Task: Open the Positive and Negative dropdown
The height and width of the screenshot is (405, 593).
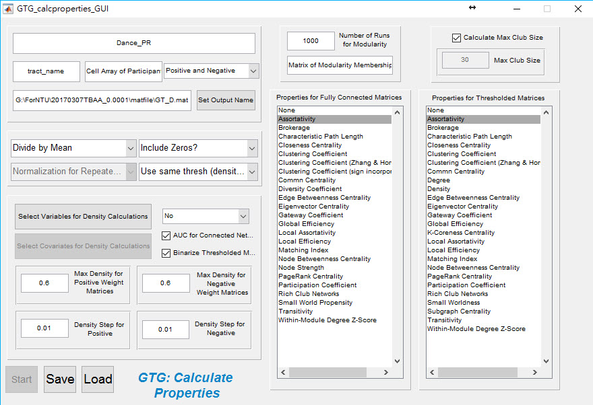Action: tap(211, 71)
